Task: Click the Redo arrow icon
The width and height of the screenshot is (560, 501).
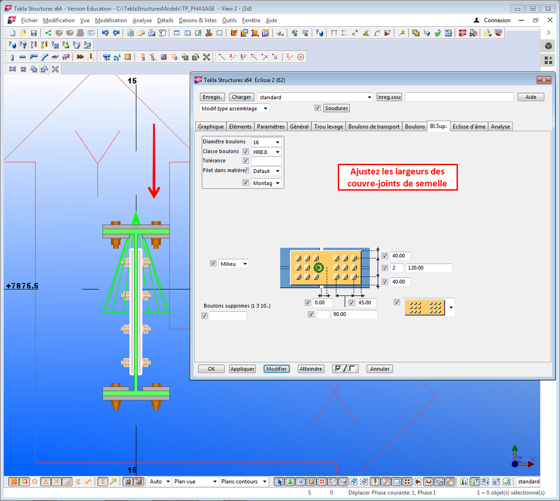Action: coord(116,33)
